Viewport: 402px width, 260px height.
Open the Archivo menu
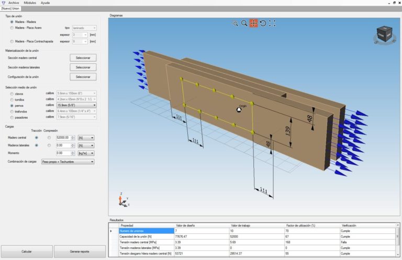click(14, 3)
